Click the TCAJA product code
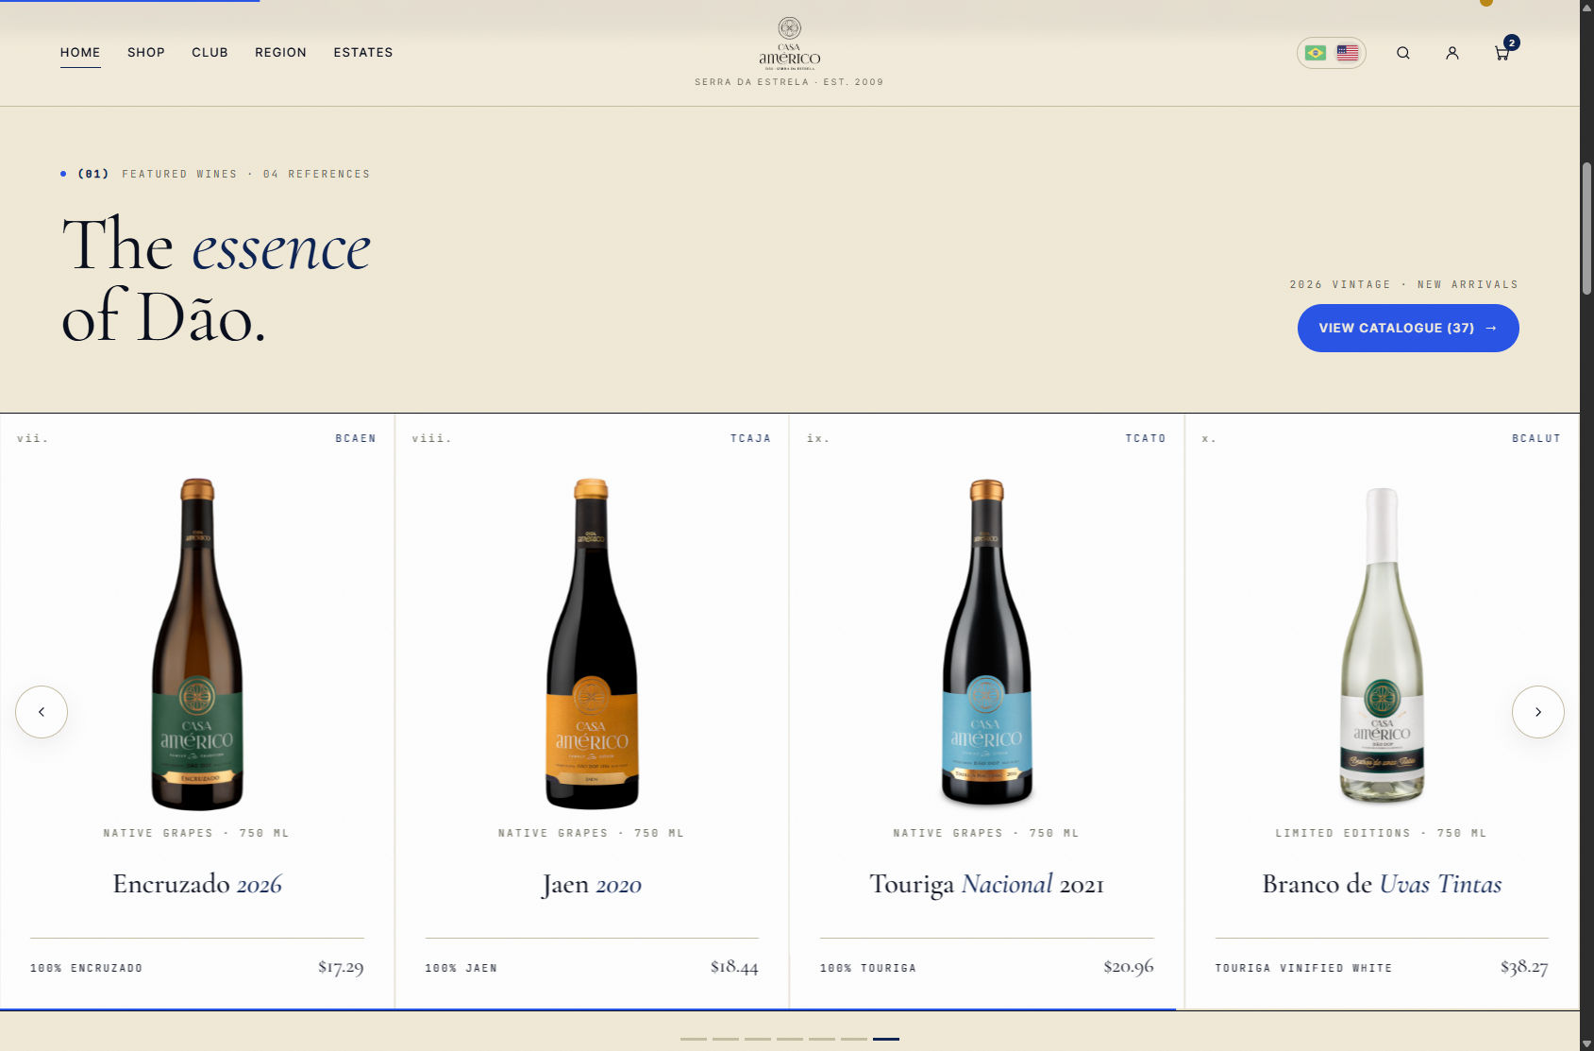The image size is (1594, 1051). (x=750, y=438)
